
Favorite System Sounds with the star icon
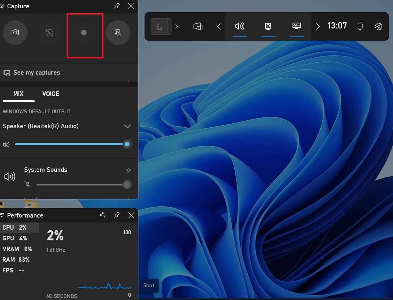[128, 170]
